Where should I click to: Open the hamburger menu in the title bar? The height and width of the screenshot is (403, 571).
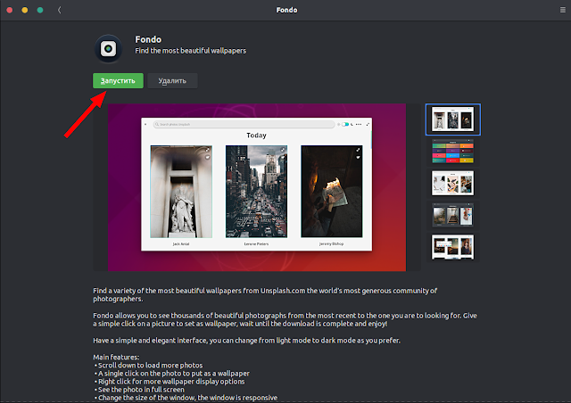(x=563, y=10)
